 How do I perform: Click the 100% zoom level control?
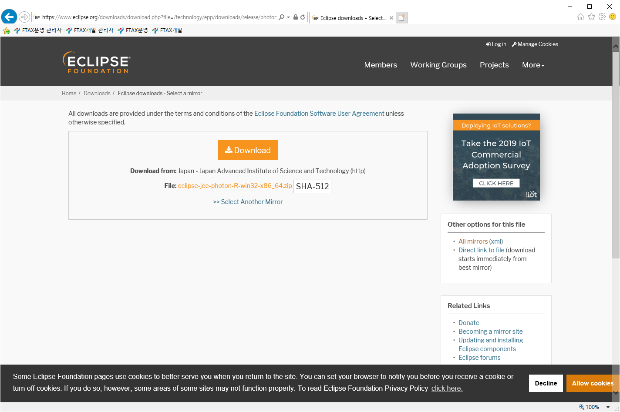[589, 407]
